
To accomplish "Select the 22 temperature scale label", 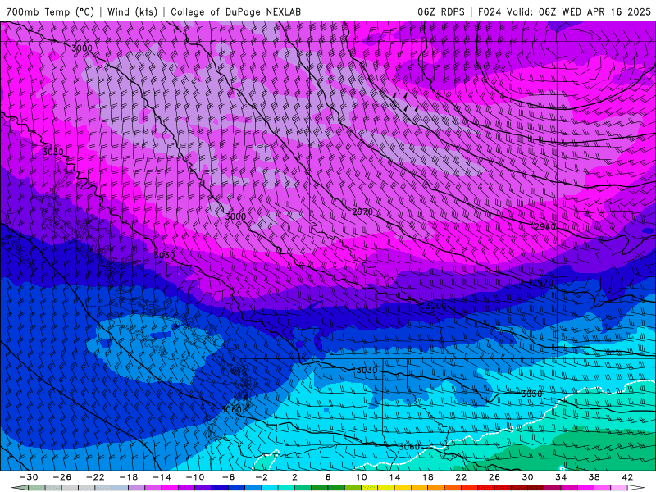I will point(461,477).
